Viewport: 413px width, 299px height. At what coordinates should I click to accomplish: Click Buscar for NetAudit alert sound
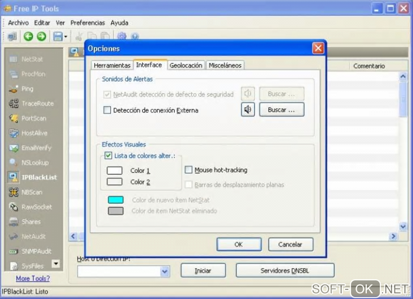(281, 94)
